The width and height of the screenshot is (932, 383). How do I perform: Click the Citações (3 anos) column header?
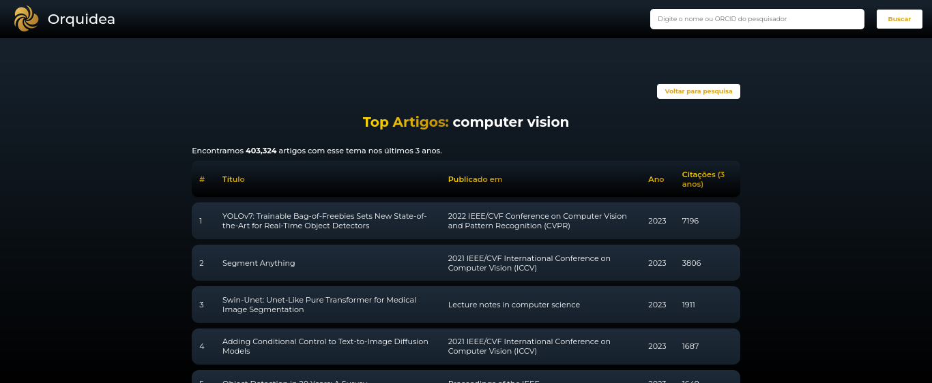click(703, 179)
